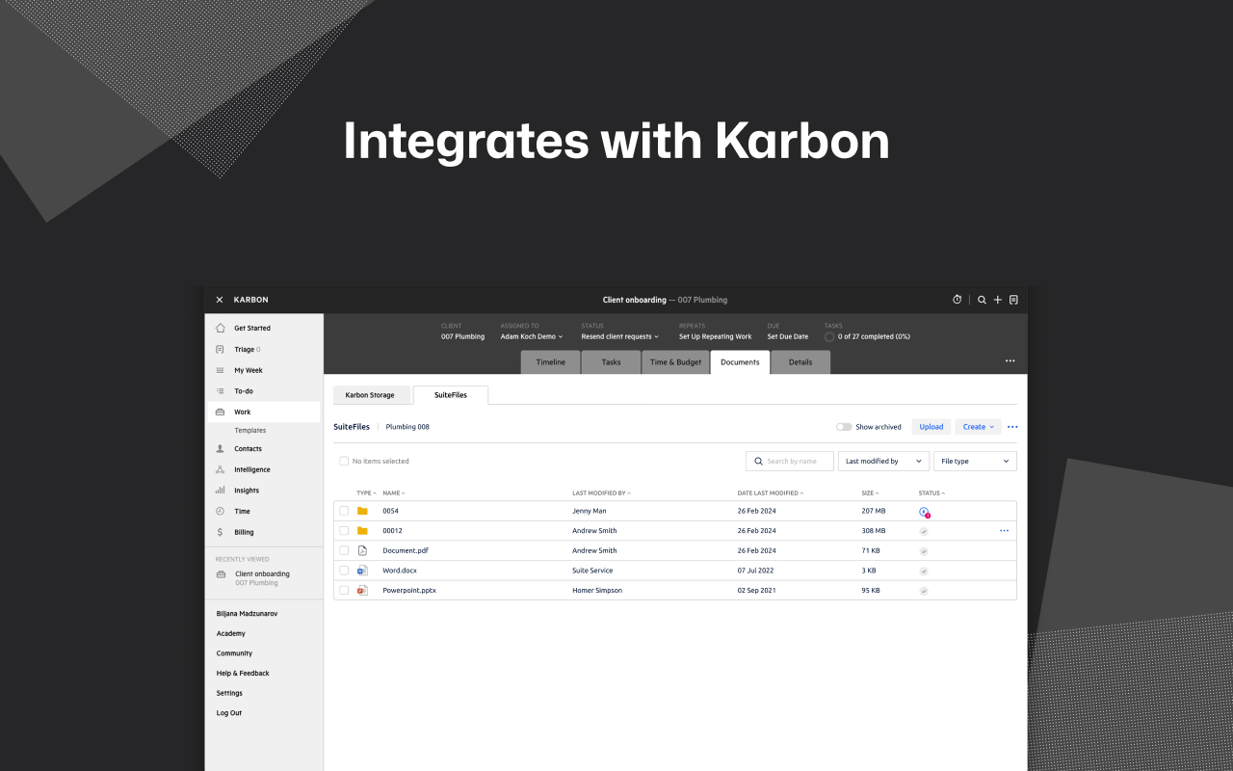Click the Search by name field
This screenshot has width=1233, height=771.
(x=790, y=462)
